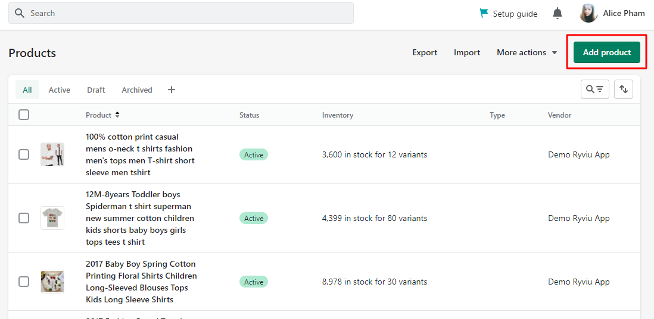
Task: Switch to the Draft tab
Action: (96, 90)
